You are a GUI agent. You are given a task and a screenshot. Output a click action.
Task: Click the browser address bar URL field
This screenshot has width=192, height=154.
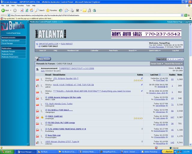coord(96,15)
